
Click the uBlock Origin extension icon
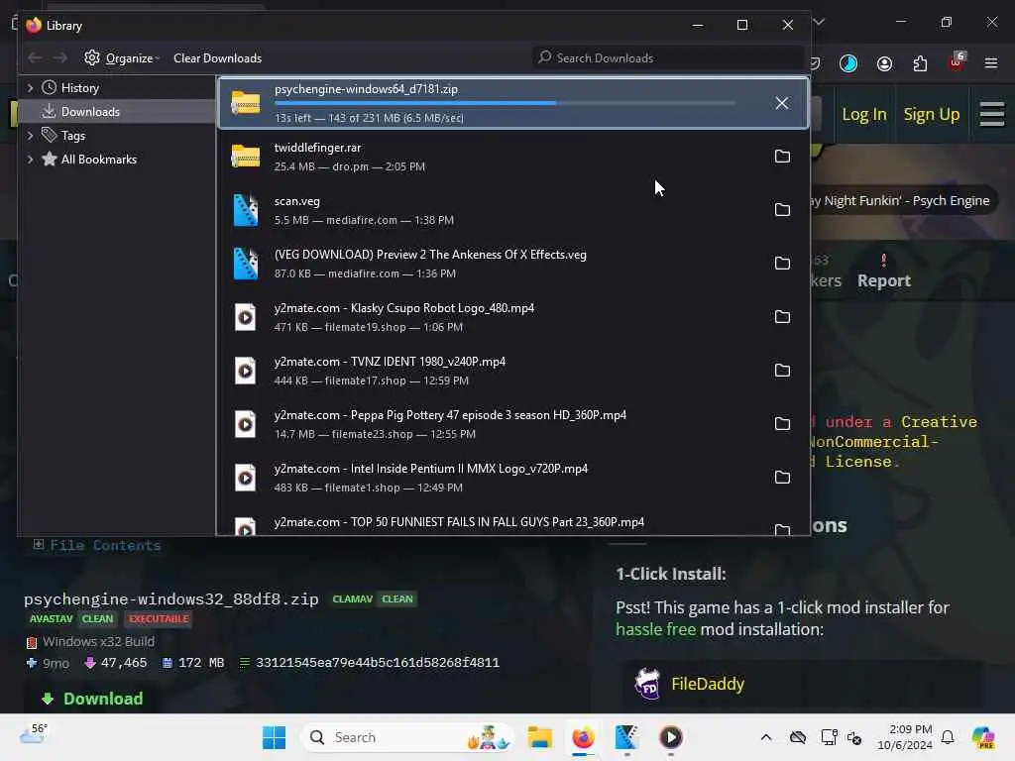(957, 62)
